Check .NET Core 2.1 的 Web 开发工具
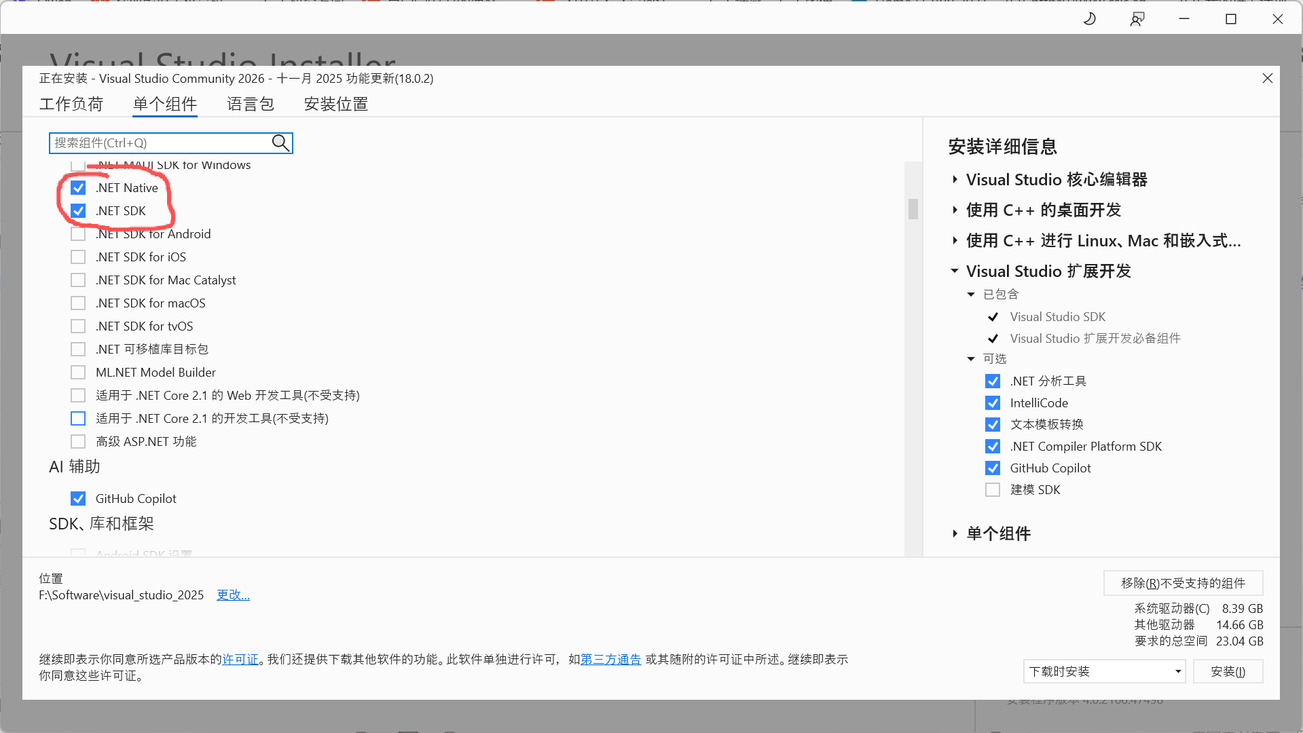 pos(78,396)
